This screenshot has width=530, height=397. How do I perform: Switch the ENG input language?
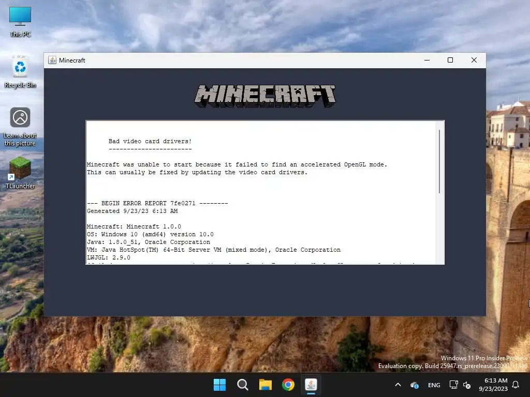434,385
